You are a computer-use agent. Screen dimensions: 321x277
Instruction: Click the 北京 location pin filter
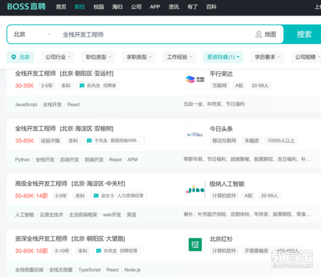[x=20, y=57]
